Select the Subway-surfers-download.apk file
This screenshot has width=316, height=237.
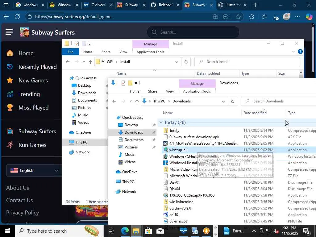coord(194,137)
